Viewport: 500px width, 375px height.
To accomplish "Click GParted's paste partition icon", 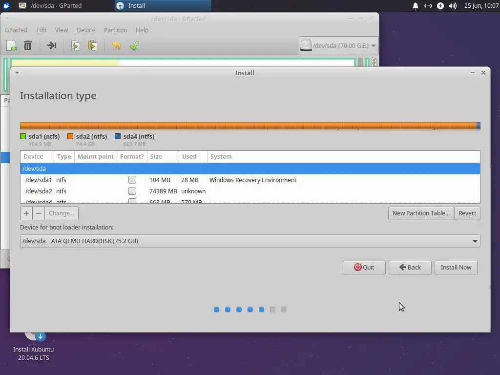I will click(x=93, y=45).
